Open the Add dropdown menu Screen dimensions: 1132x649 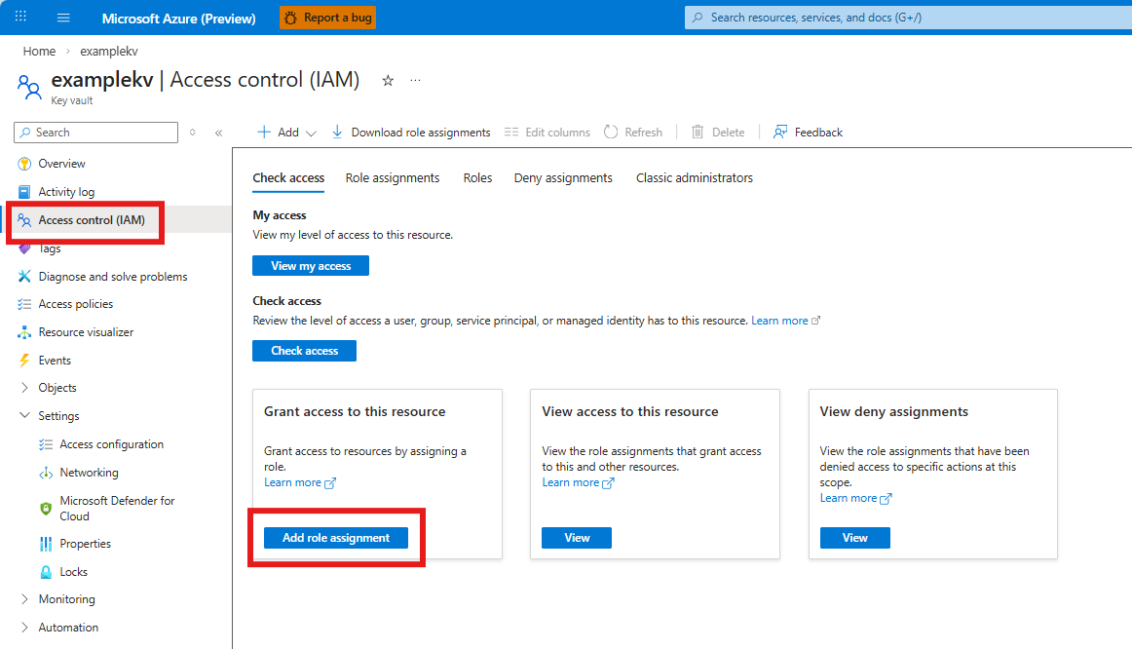pyautogui.click(x=287, y=133)
